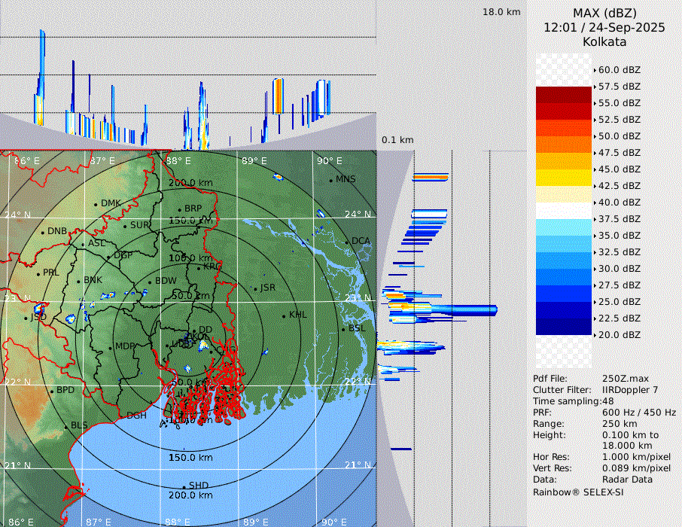The width and height of the screenshot is (682, 527).
Task: Click the IIRDoppler 7 clutter filter value
Action: pyautogui.click(x=630, y=390)
